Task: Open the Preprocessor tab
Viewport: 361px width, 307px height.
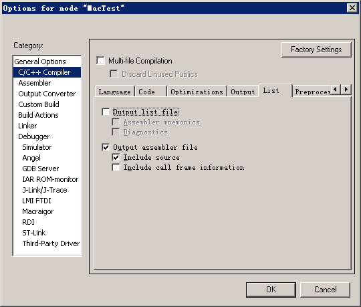Action: (x=312, y=92)
